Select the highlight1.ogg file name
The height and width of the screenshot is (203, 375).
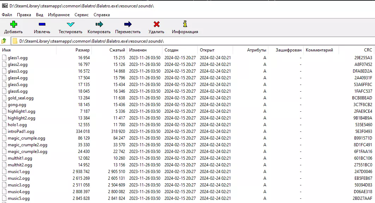pyautogui.click(x=21, y=111)
